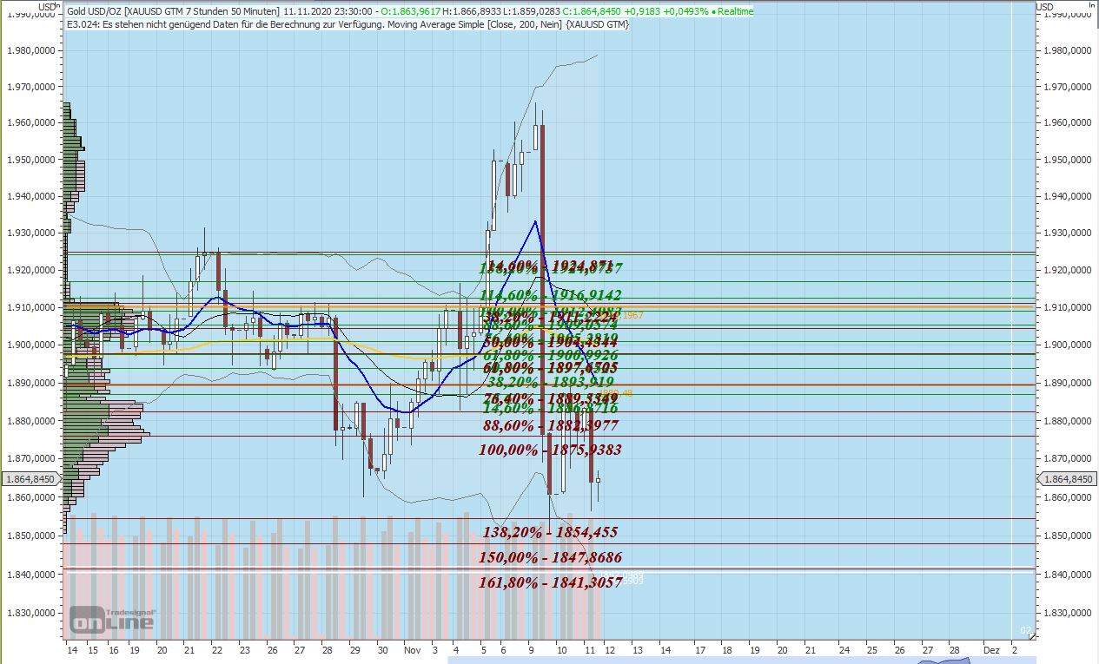The width and height of the screenshot is (1099, 664).
Task: Click the 'Dez' label on the date axis
Action: point(990,649)
